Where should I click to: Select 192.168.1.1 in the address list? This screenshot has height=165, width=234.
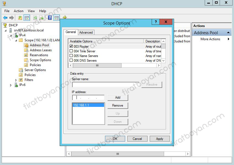point(88,105)
